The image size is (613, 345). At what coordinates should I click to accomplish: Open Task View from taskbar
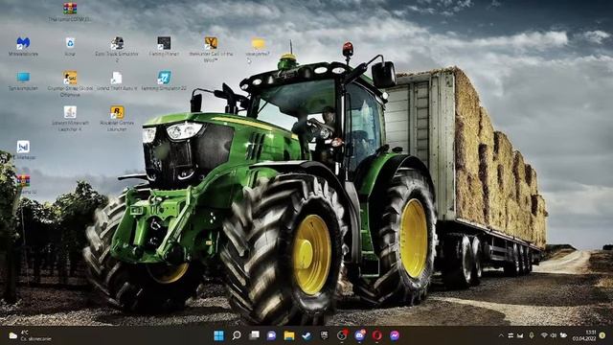tap(255, 335)
